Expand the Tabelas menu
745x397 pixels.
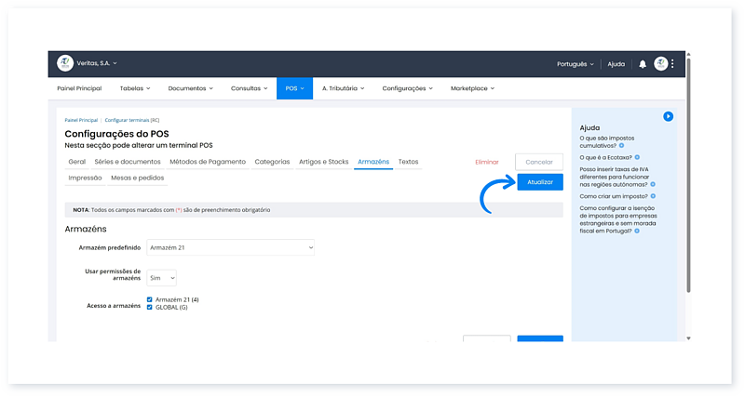(135, 88)
